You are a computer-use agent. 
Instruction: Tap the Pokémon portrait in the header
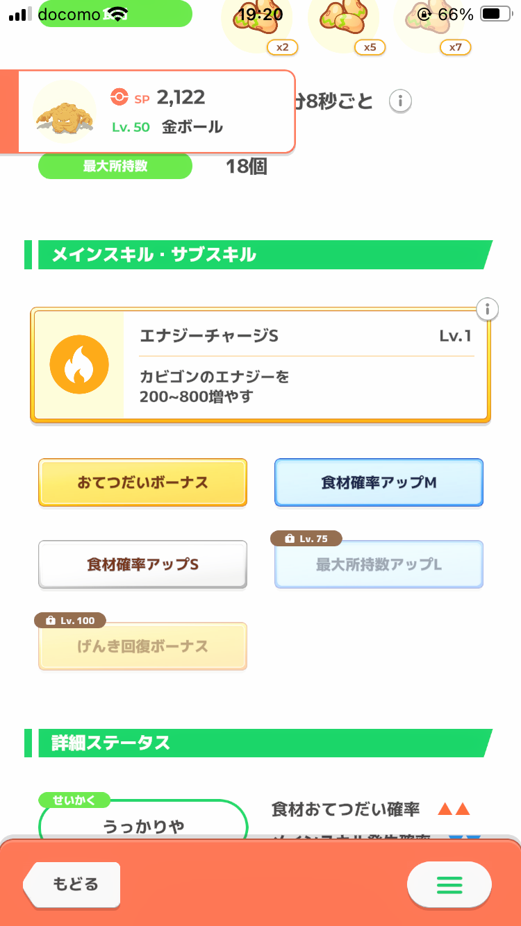[64, 112]
